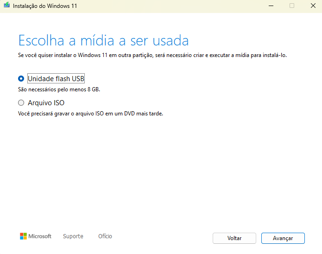The width and height of the screenshot is (322, 254).
Task: Click the 'Escolha a mídia a ser usada' heading
Action: point(103,40)
